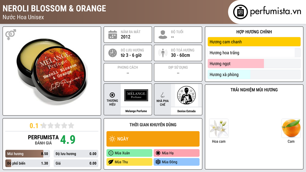Click the Thời gian khuyên dùng heading
This screenshot has height=172, width=306.
pos(153,125)
